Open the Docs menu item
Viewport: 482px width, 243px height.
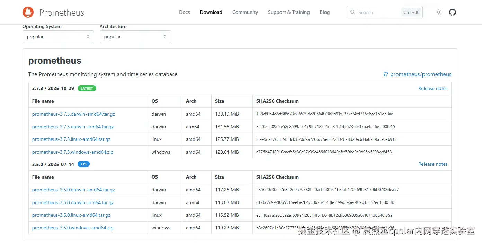coord(185,12)
